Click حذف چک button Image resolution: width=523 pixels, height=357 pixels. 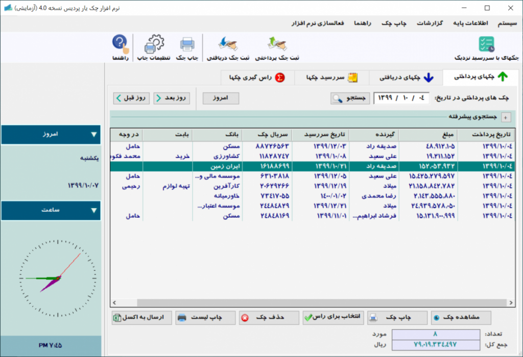(x=269, y=318)
